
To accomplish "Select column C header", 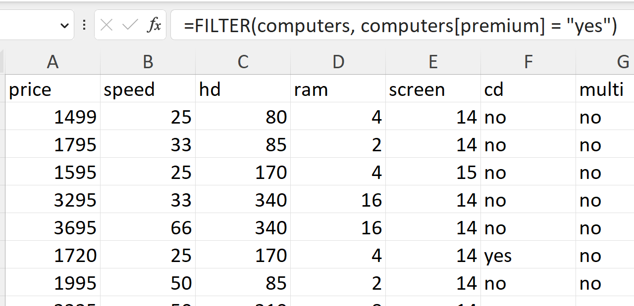I will coord(243,62).
